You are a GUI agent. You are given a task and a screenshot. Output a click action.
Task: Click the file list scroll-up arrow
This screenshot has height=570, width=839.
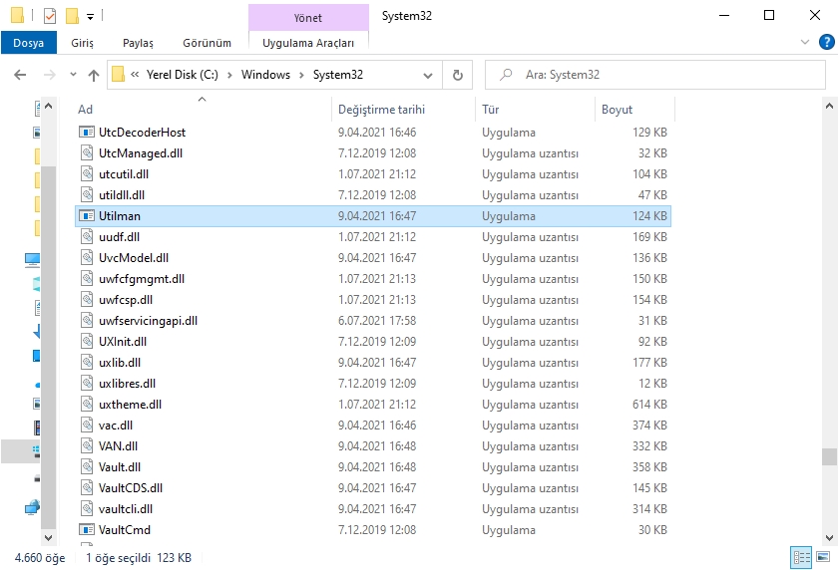coord(829,106)
